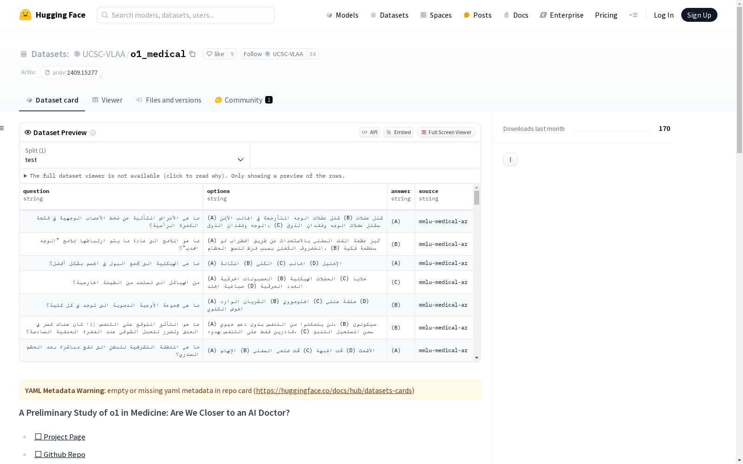Click Log In
The height and width of the screenshot is (464, 743).
tap(664, 15)
